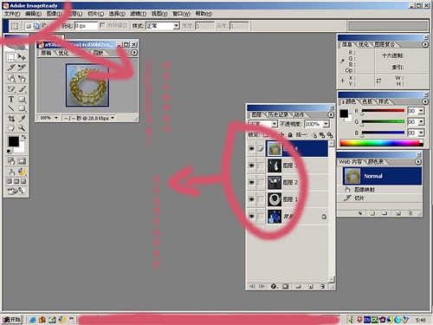Select the Rectangular Marquee tool in toolbox
The width and height of the screenshot is (433, 325).
11,57
